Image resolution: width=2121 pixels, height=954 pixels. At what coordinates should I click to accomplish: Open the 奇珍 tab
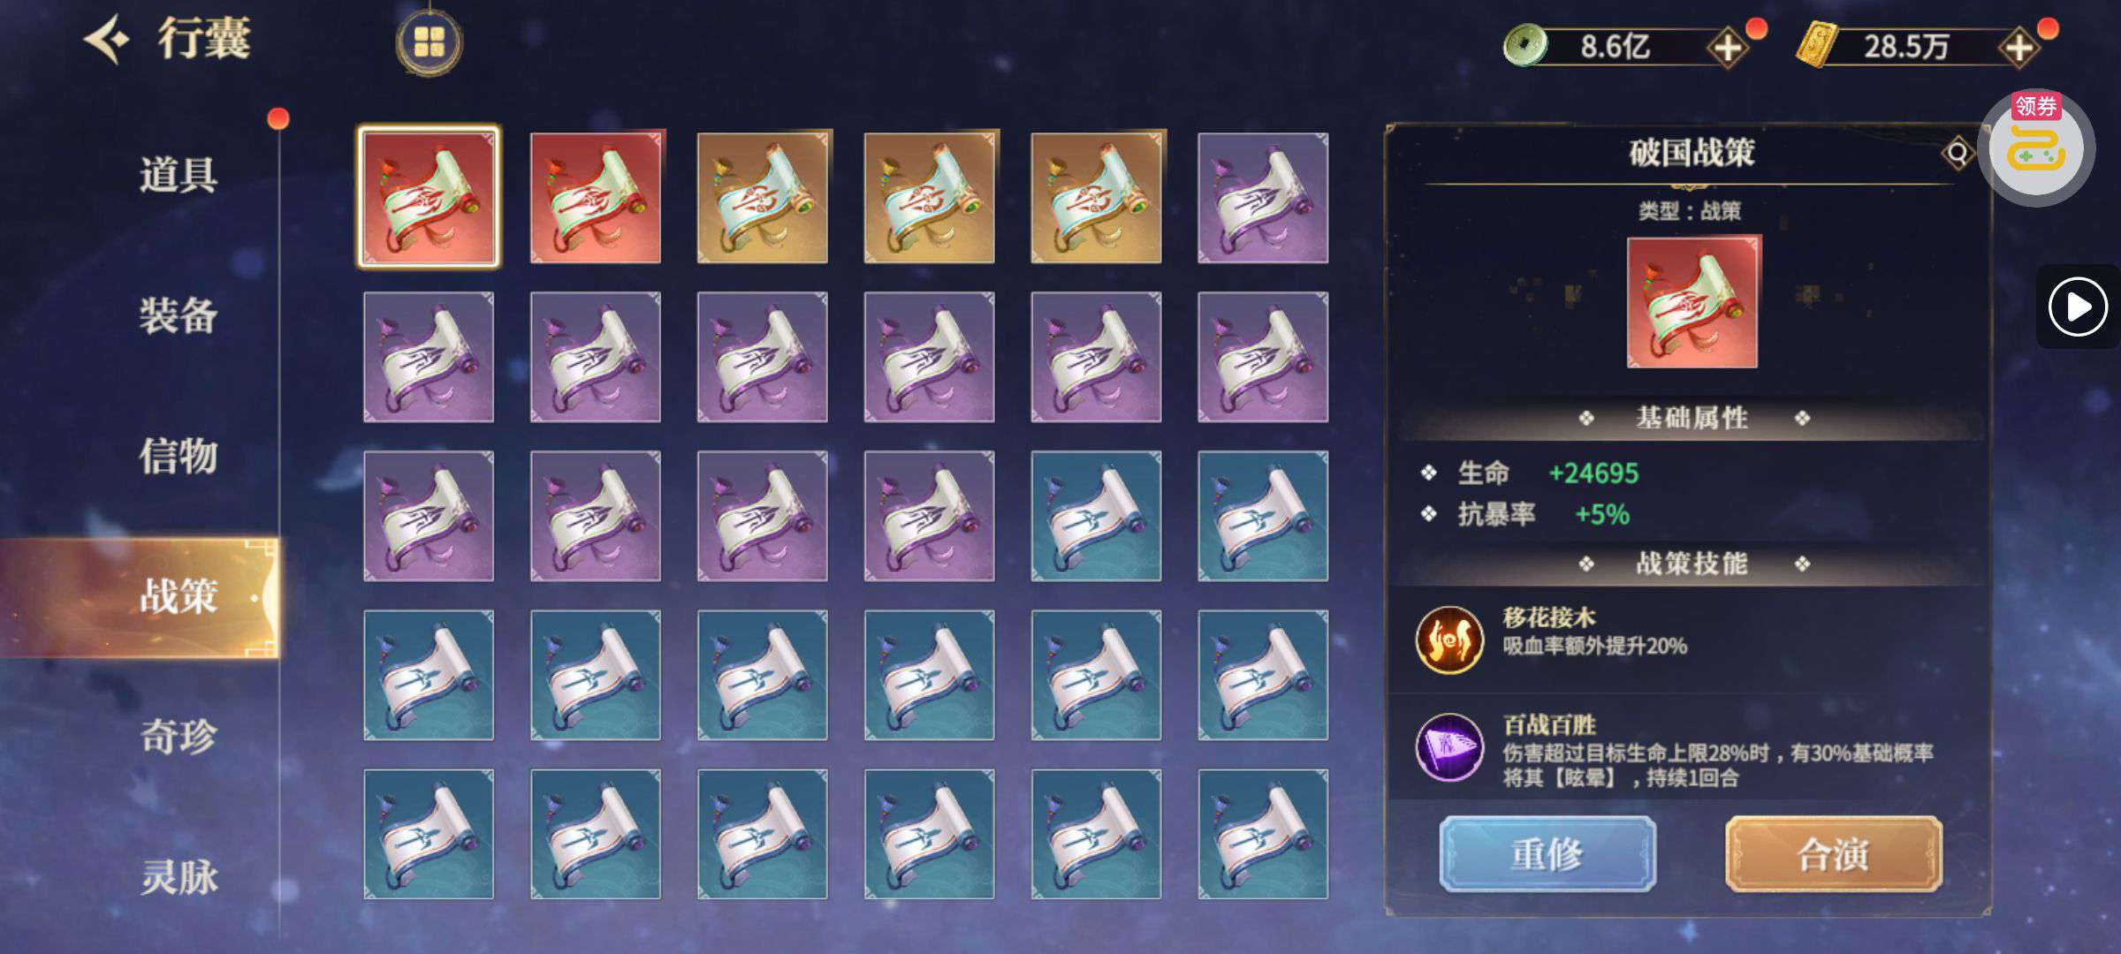(x=178, y=737)
